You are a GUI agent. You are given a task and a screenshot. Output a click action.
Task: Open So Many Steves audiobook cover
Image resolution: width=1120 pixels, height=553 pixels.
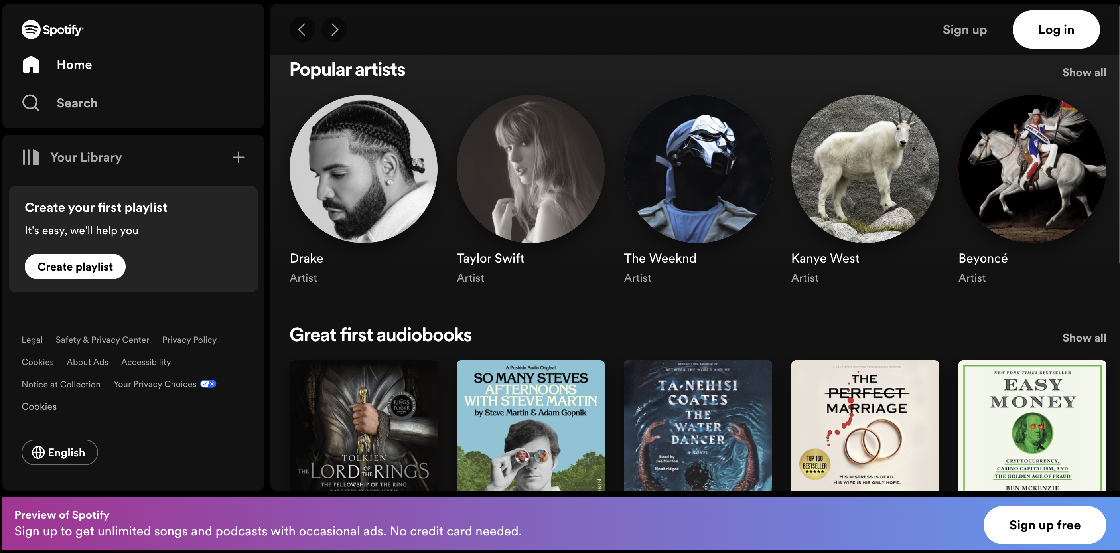(530, 425)
